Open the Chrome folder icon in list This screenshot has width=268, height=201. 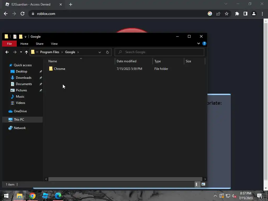point(51,69)
